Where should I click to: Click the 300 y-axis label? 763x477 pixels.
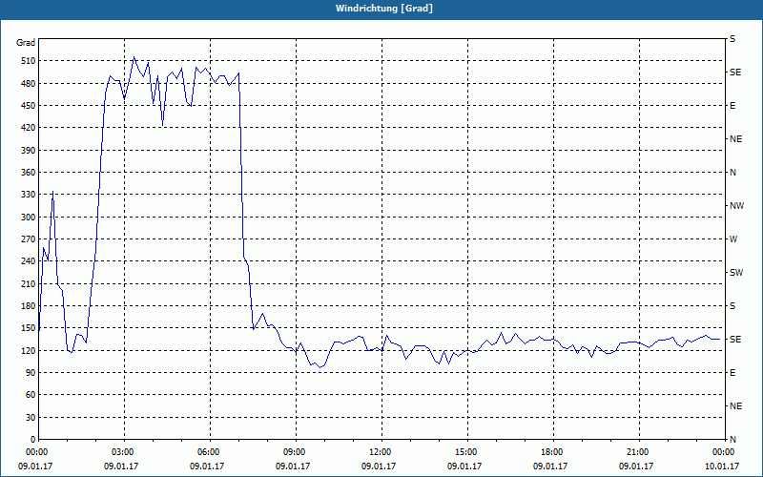(x=29, y=218)
